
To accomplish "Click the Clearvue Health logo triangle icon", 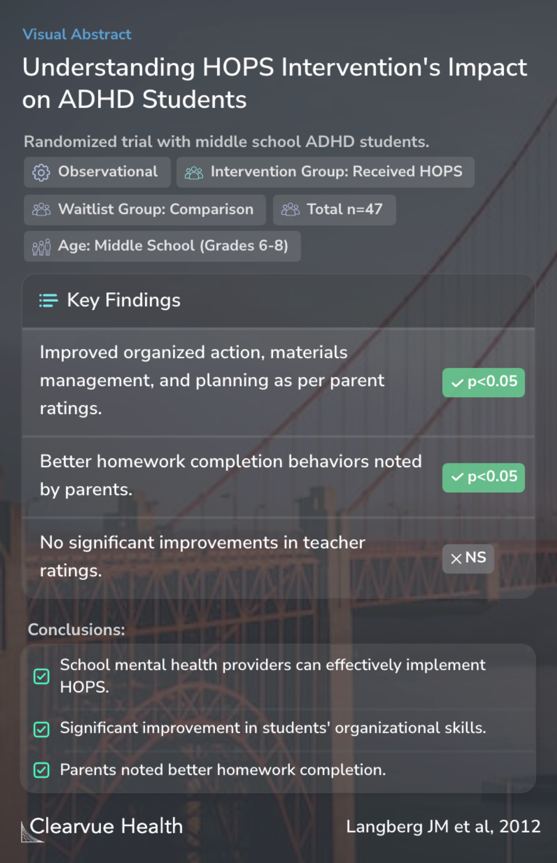I will 31,832.
